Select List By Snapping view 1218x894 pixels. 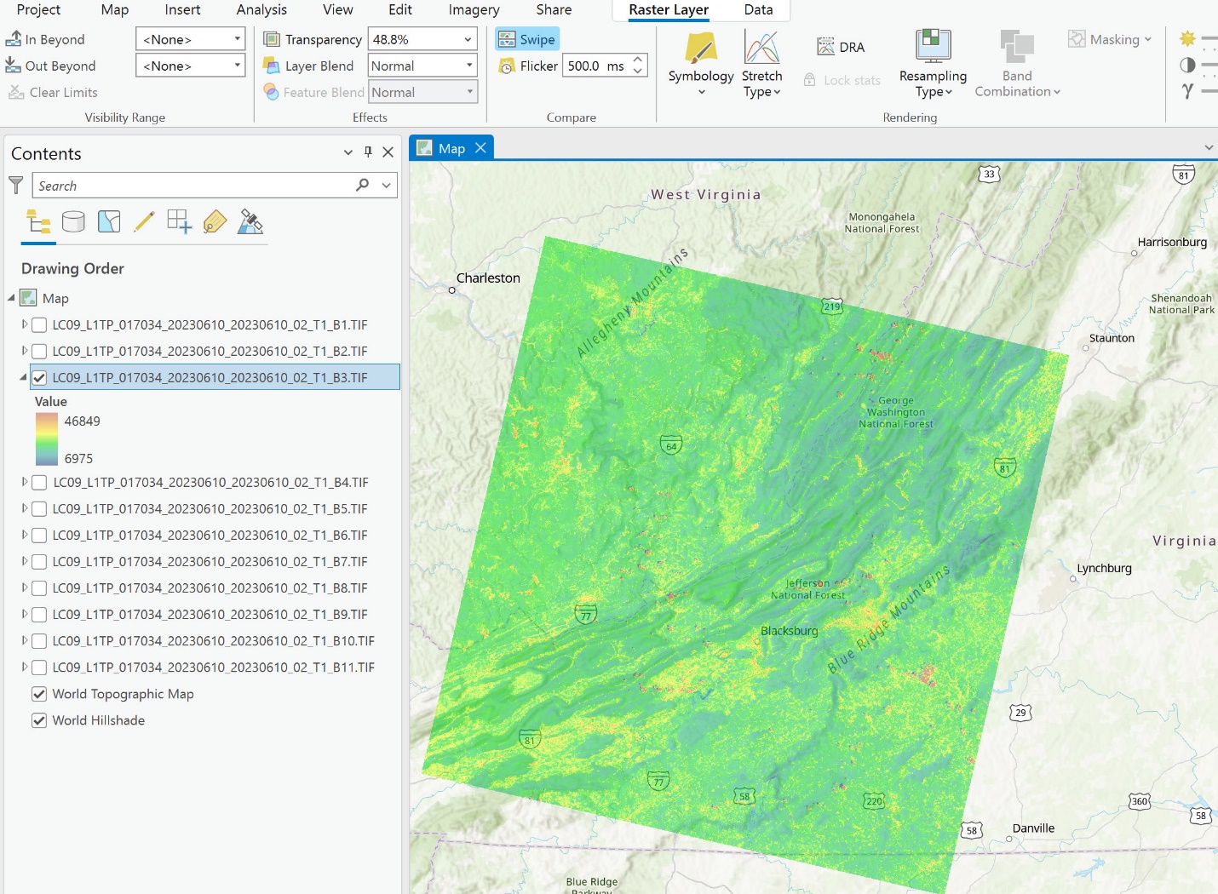coord(180,222)
